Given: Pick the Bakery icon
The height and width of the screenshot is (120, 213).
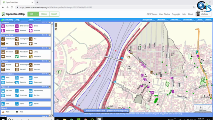Looking at the screenshot, I should pos(31,26).
